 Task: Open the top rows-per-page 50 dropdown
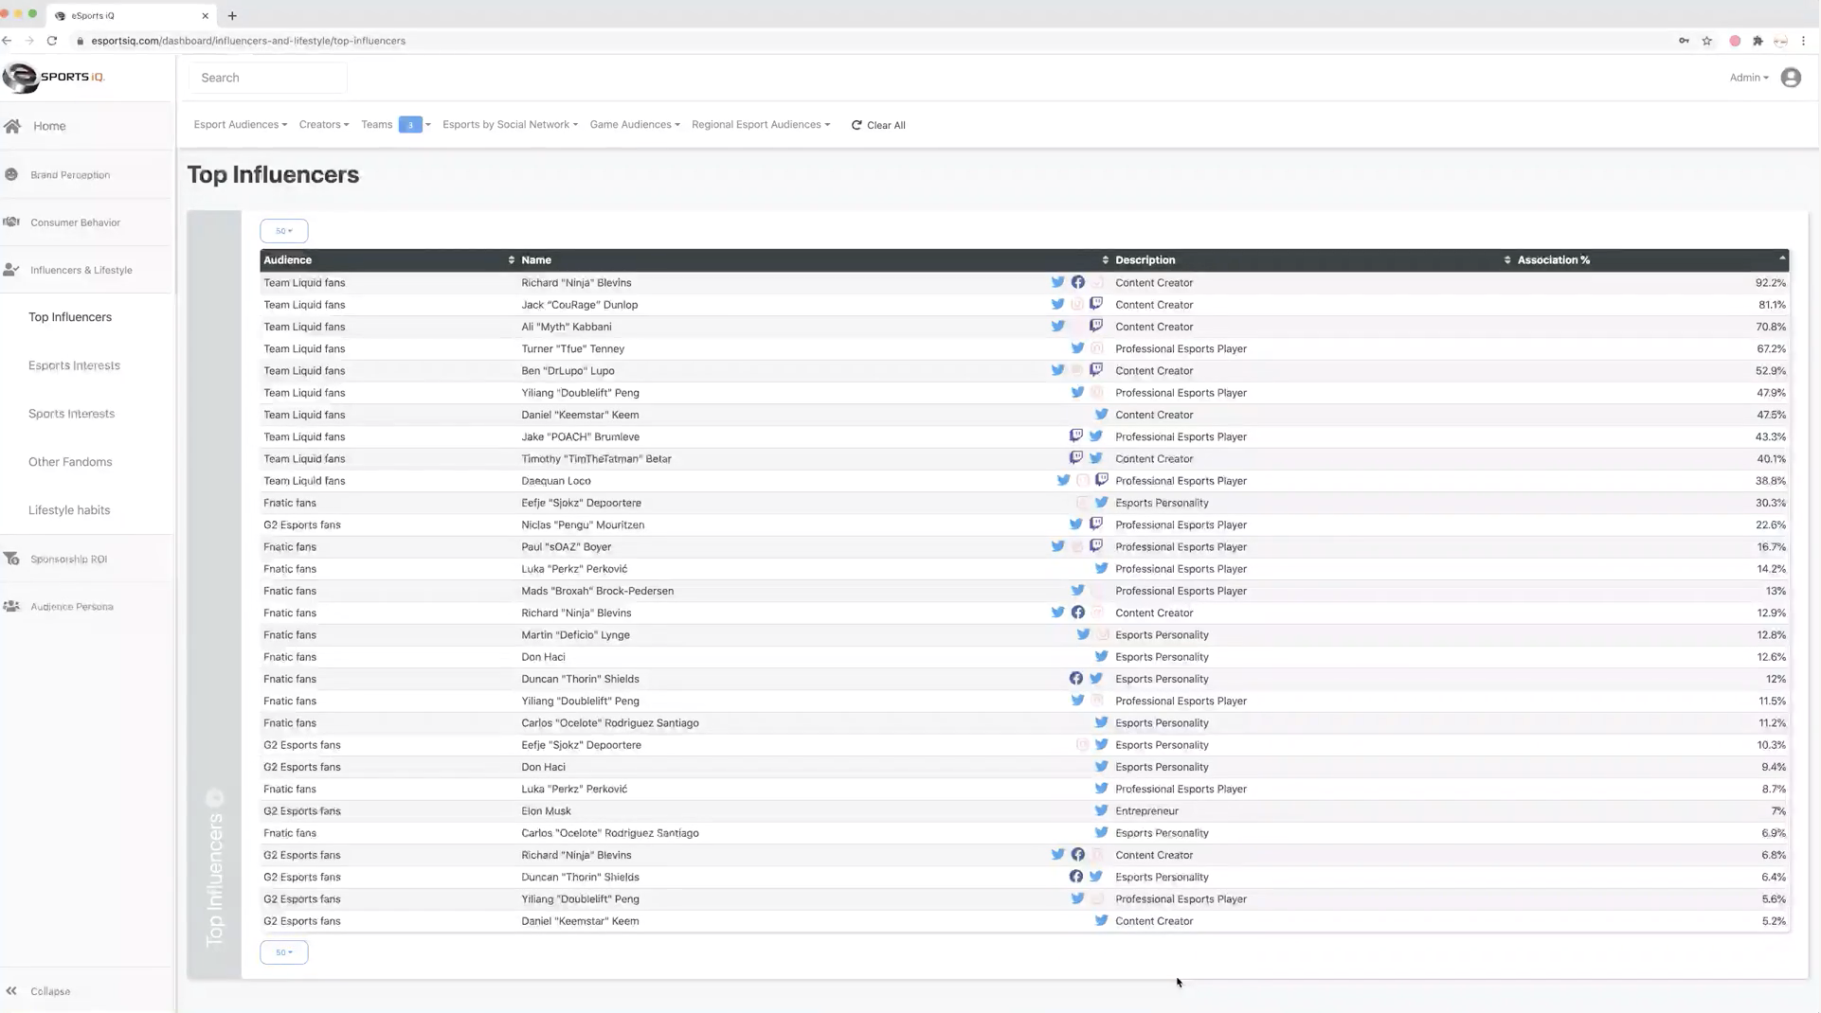tap(284, 231)
